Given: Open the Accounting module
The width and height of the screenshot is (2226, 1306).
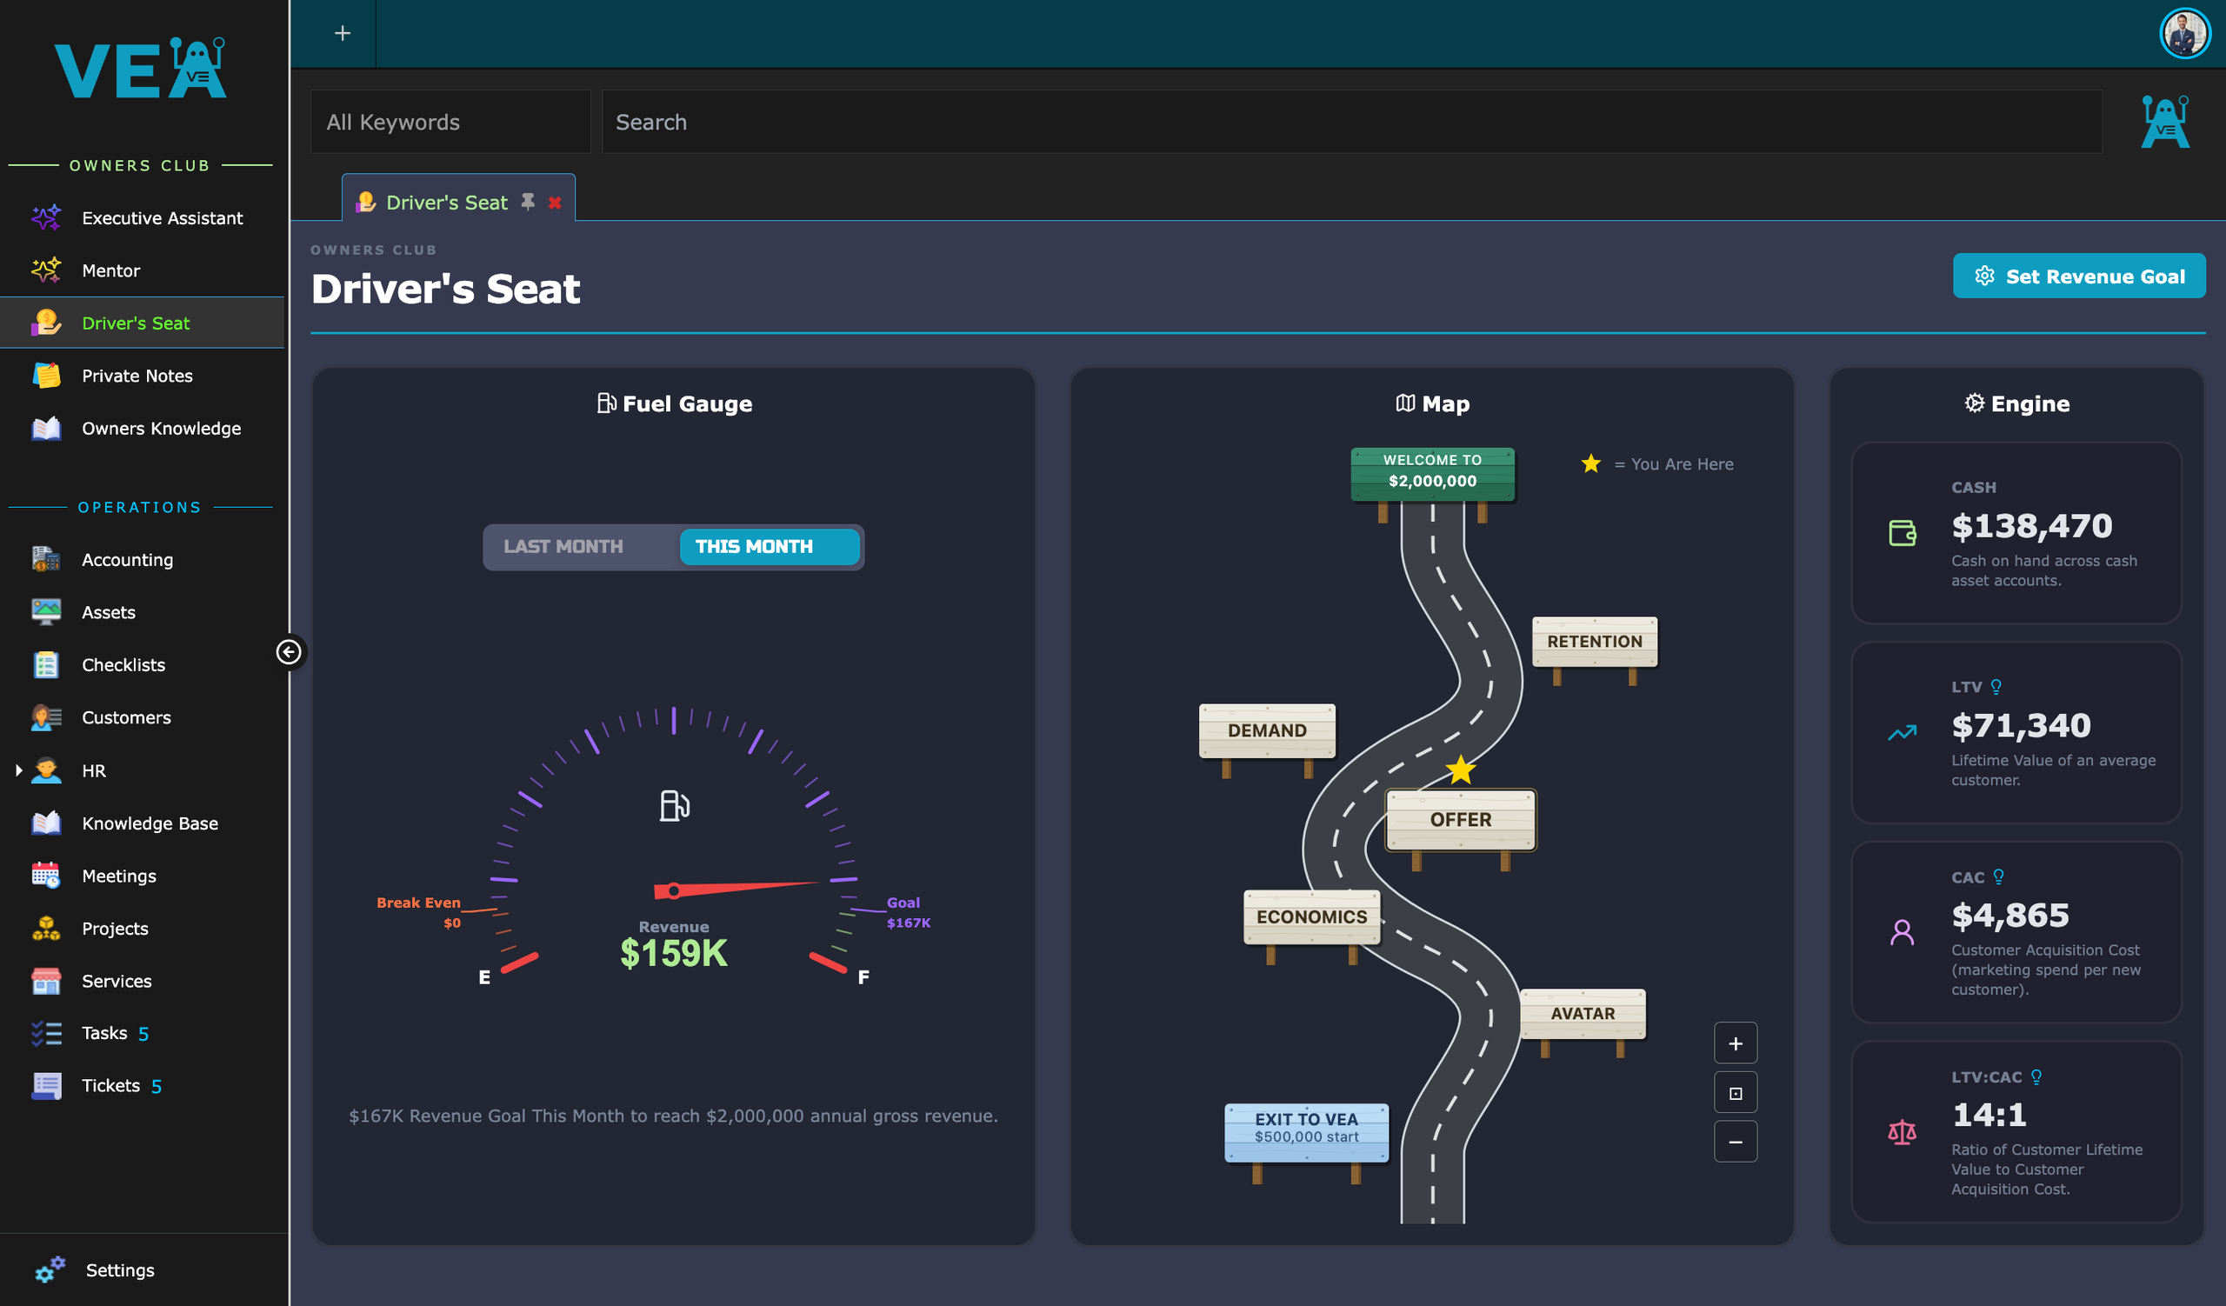Looking at the screenshot, I should (x=143, y=560).
